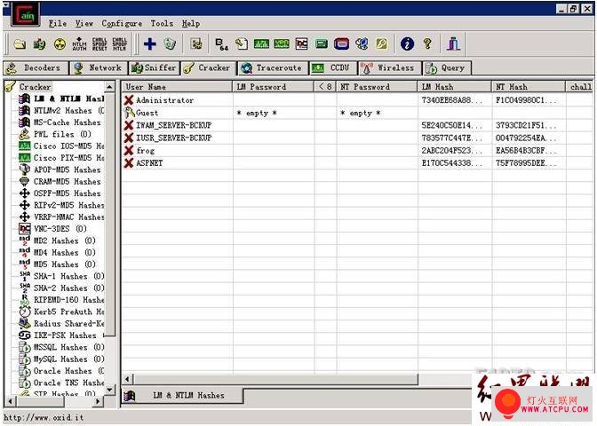Open the Base64 decoder icon
This screenshot has width=597, height=426.
(221, 44)
